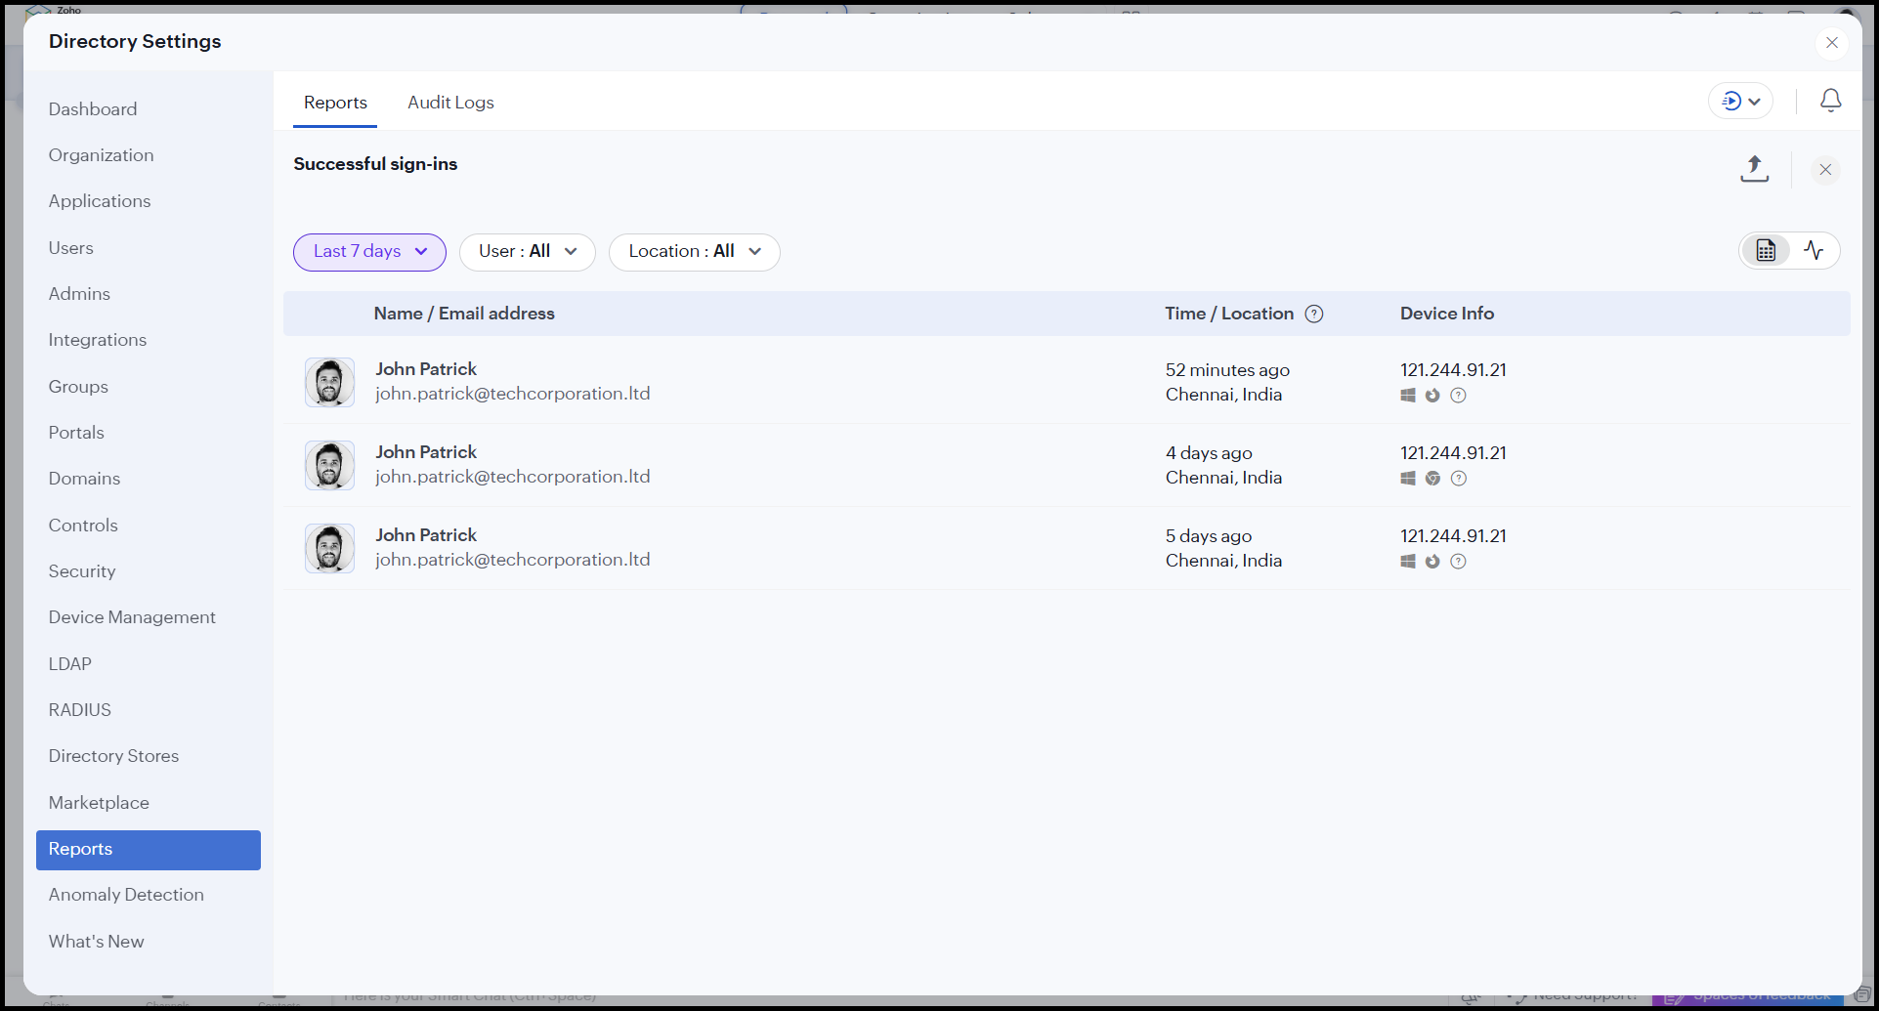Open Applications in the sidebar
Viewport: 1879px width, 1011px height.
100,201
